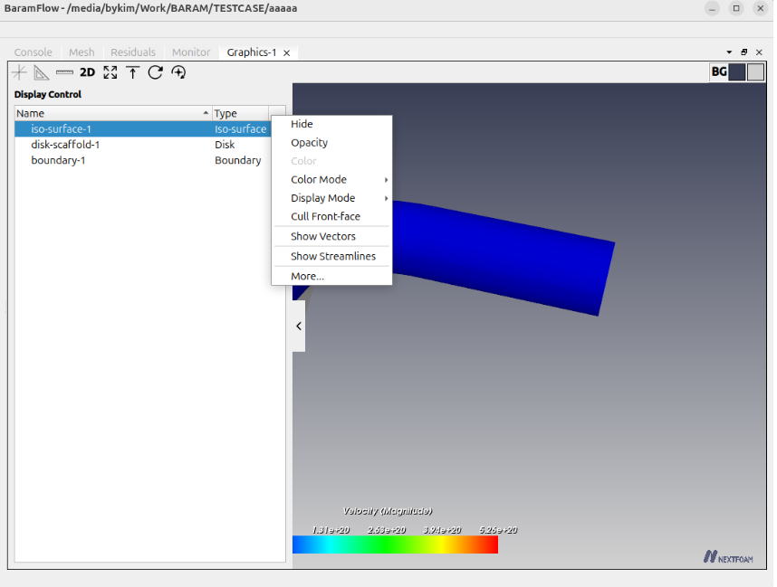777x587 pixels.
Task: Click the rotate icon with plus sign
Action: click(178, 72)
